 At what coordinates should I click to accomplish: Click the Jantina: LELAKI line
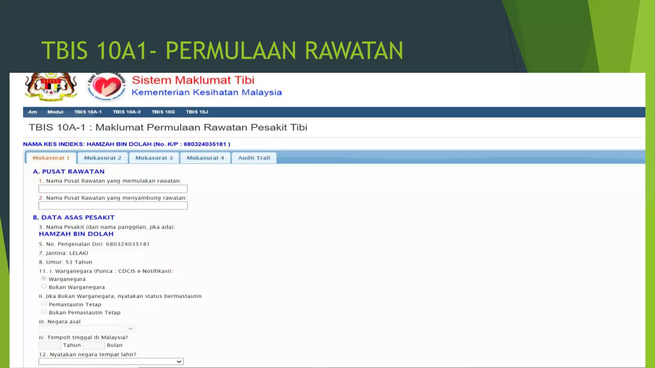[x=64, y=253]
